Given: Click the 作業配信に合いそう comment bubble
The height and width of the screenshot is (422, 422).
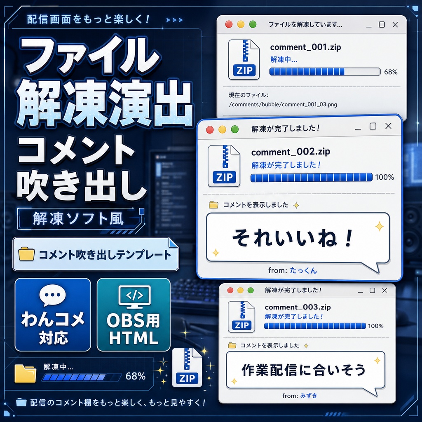Looking at the screenshot, I should click(305, 370).
